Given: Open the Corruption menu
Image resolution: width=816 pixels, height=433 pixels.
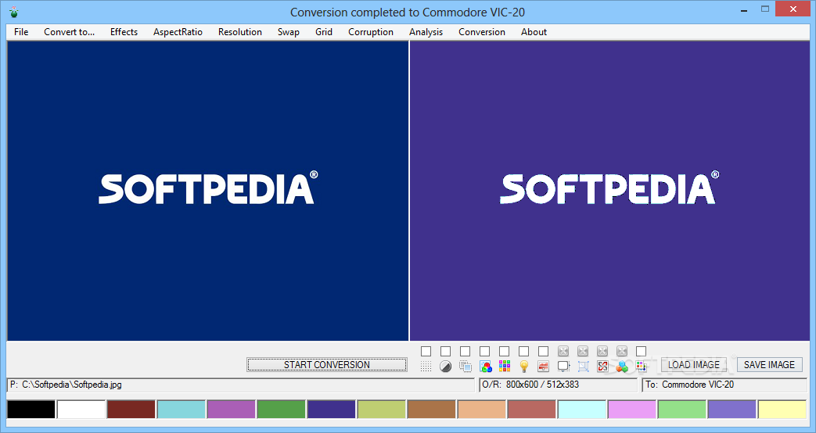Looking at the screenshot, I should point(371,32).
